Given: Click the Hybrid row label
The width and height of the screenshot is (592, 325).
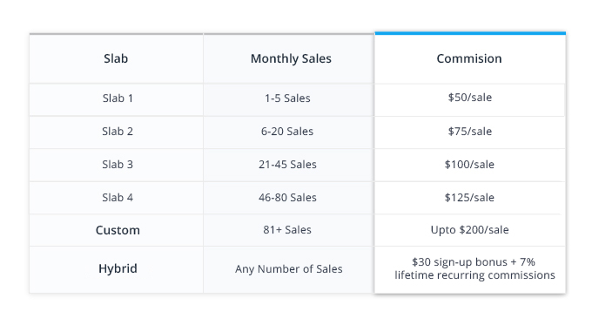Looking at the screenshot, I should click(x=118, y=268).
